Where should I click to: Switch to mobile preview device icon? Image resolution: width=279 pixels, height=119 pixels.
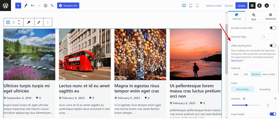pyautogui.click(x=197, y=6)
